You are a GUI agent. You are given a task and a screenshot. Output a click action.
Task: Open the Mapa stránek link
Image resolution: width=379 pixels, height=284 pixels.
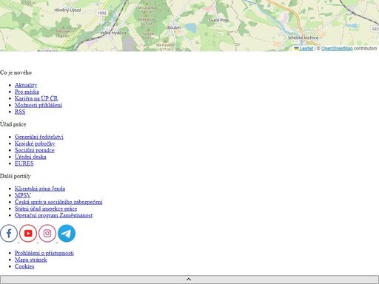[31, 260]
